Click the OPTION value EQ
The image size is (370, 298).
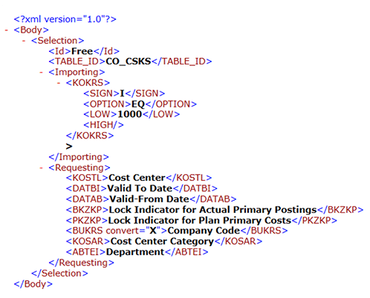138,104
